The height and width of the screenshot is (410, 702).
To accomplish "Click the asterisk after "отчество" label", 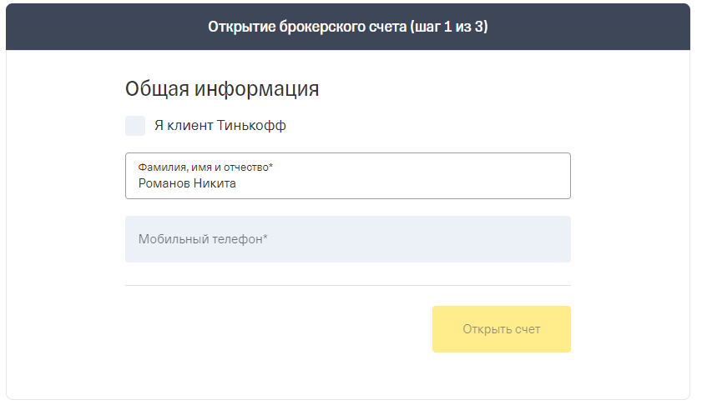I will coord(270,166).
